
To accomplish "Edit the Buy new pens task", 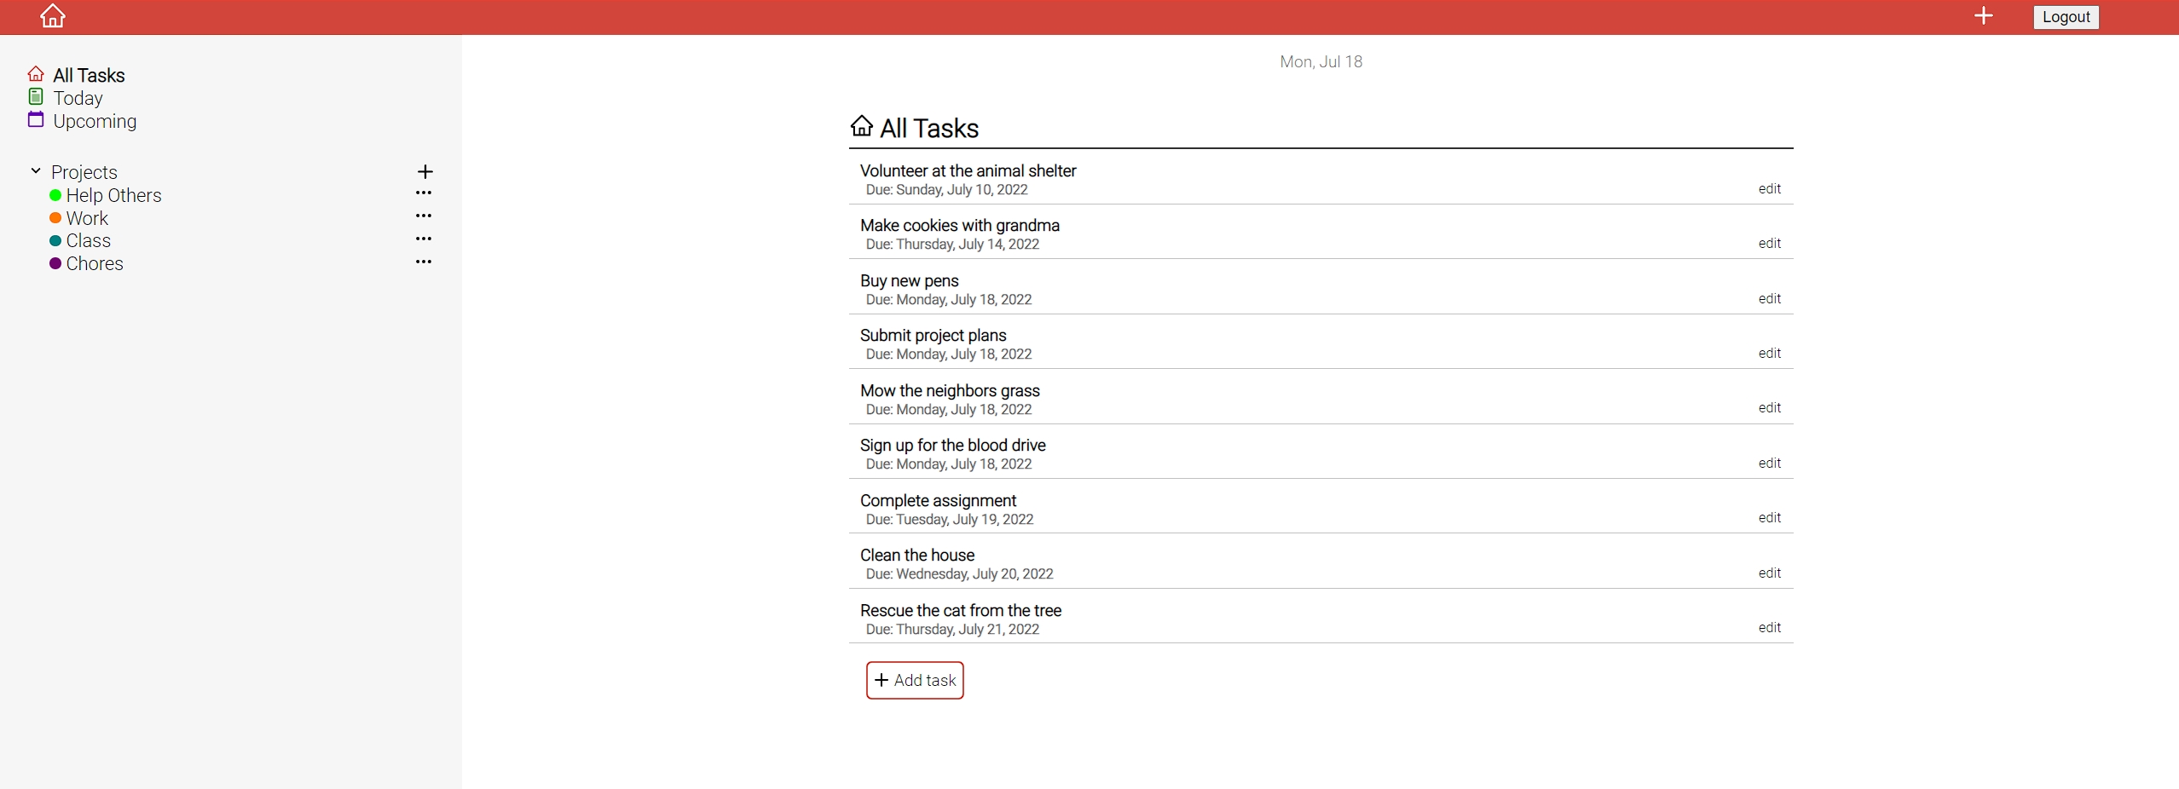I will 1769,298.
